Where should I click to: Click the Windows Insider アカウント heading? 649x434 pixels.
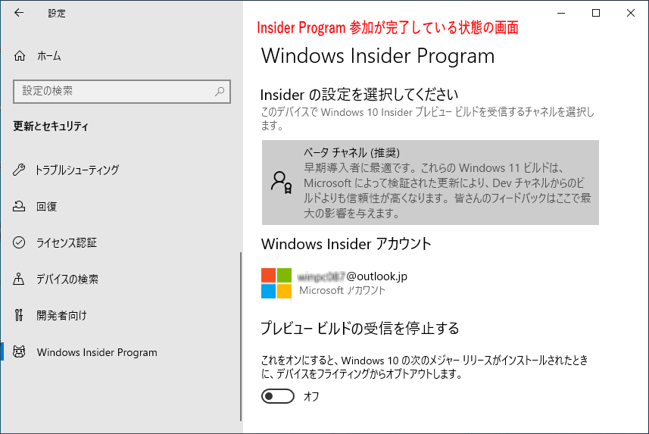(346, 244)
